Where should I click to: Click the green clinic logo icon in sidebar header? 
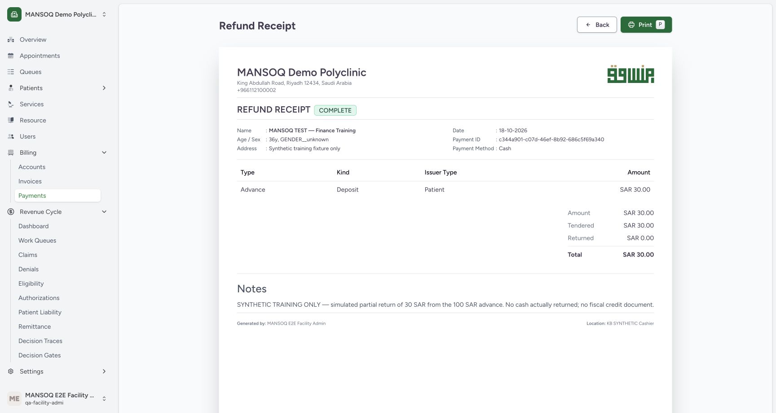(x=14, y=14)
